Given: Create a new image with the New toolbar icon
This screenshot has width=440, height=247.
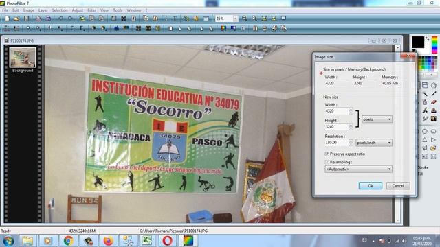Looking at the screenshot, I should pos(8,19).
